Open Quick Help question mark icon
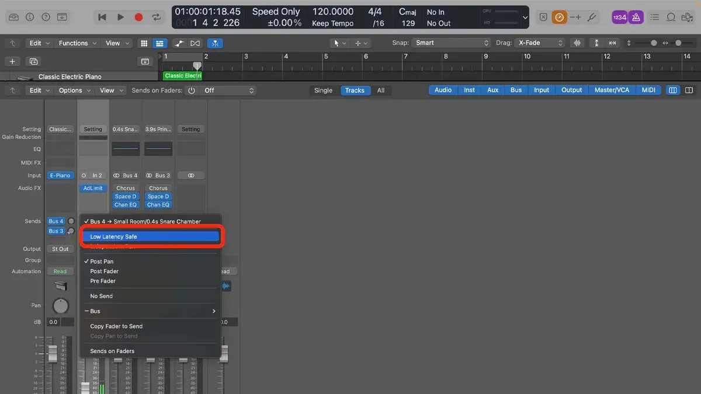The height and width of the screenshot is (394, 701). 46,18
